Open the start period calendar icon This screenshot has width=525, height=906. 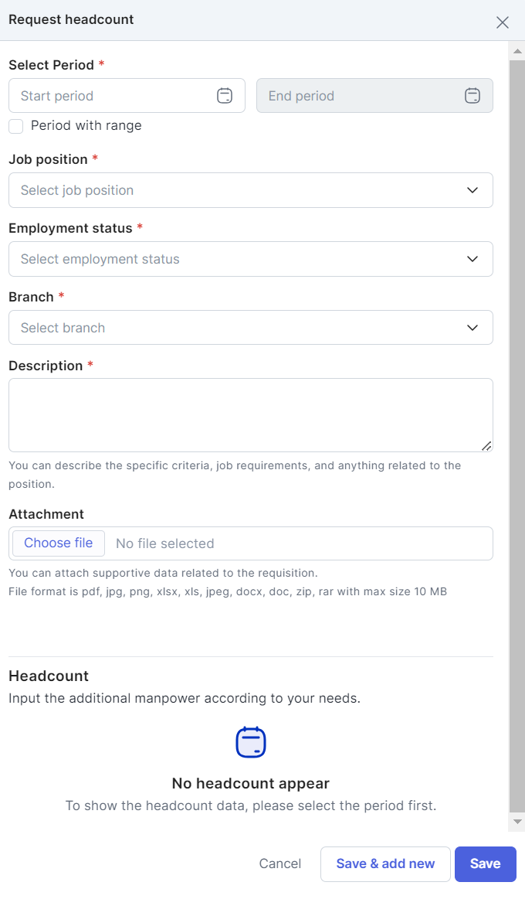pos(225,95)
